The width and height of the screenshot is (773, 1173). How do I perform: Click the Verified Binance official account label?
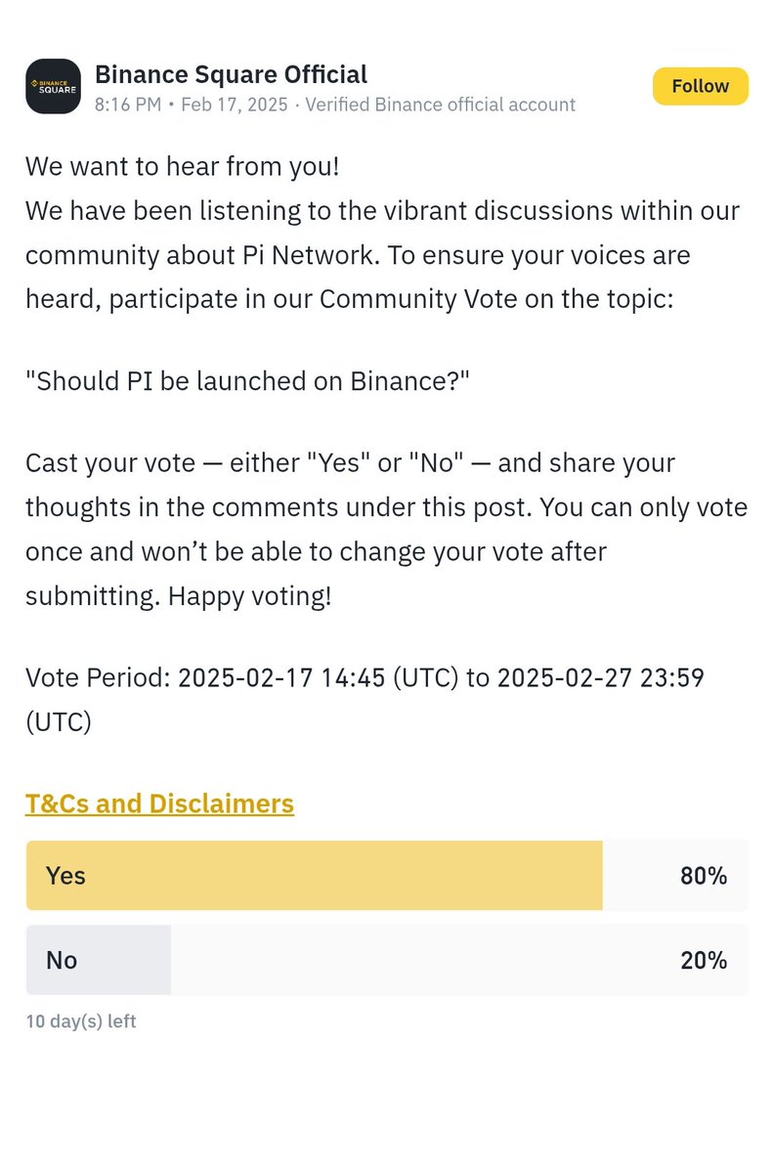441,105
